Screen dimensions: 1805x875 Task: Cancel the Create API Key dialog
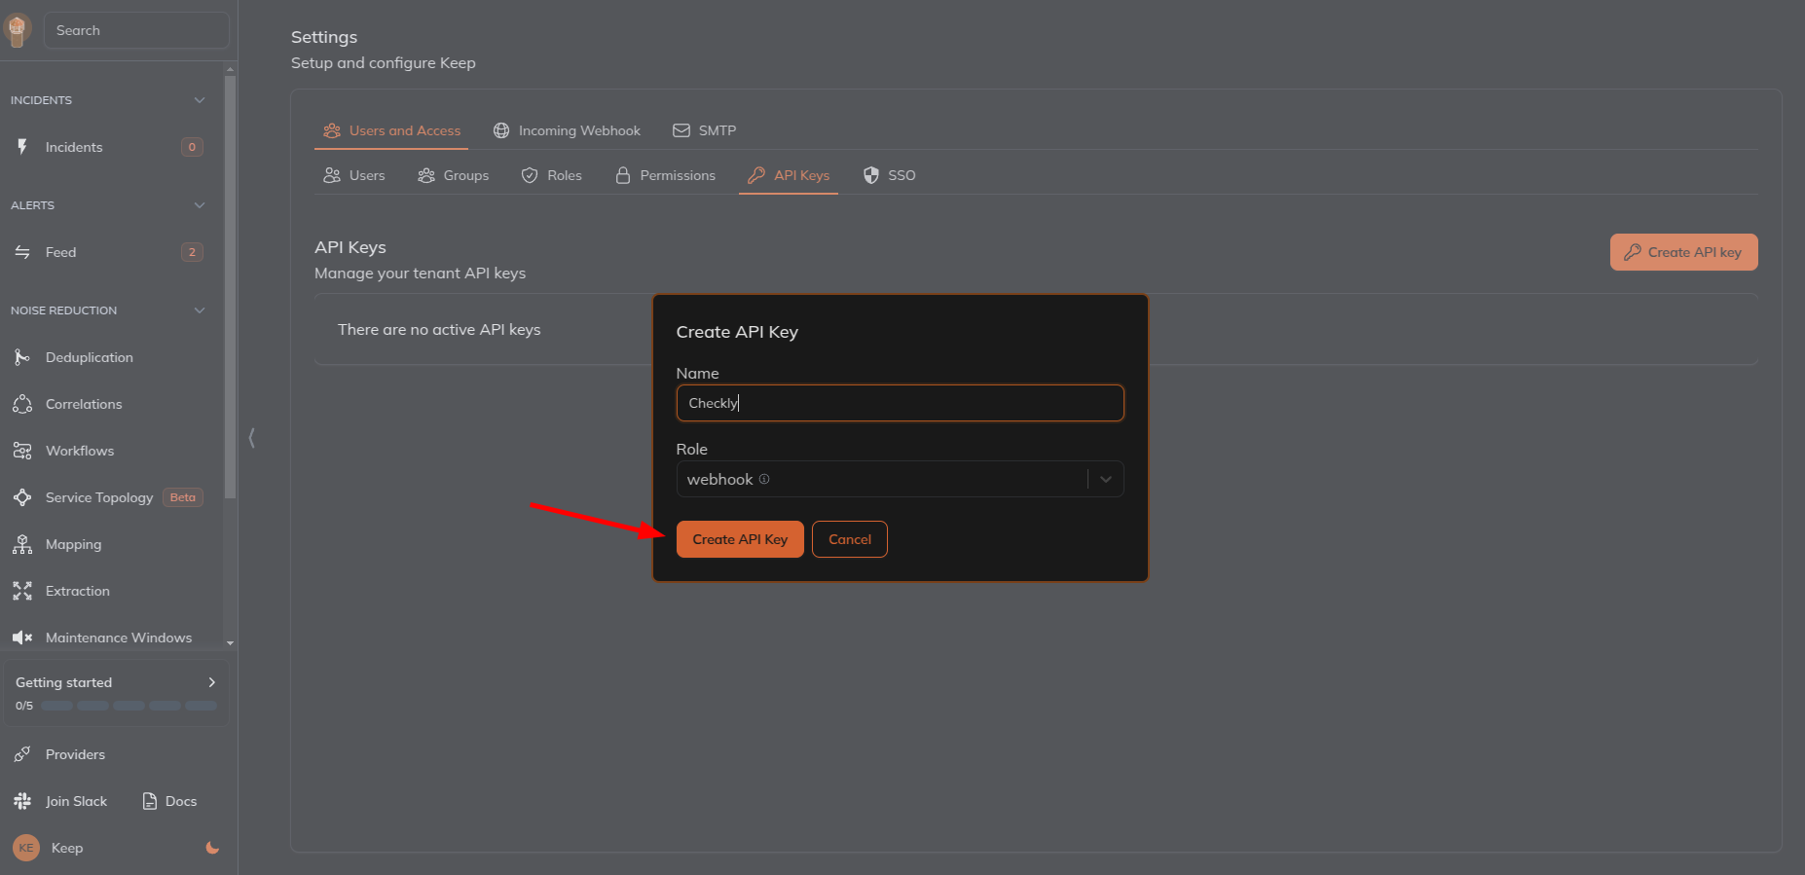[850, 539]
